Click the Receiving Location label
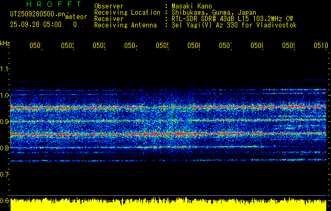Screen dimensions: 331x211 127,13
